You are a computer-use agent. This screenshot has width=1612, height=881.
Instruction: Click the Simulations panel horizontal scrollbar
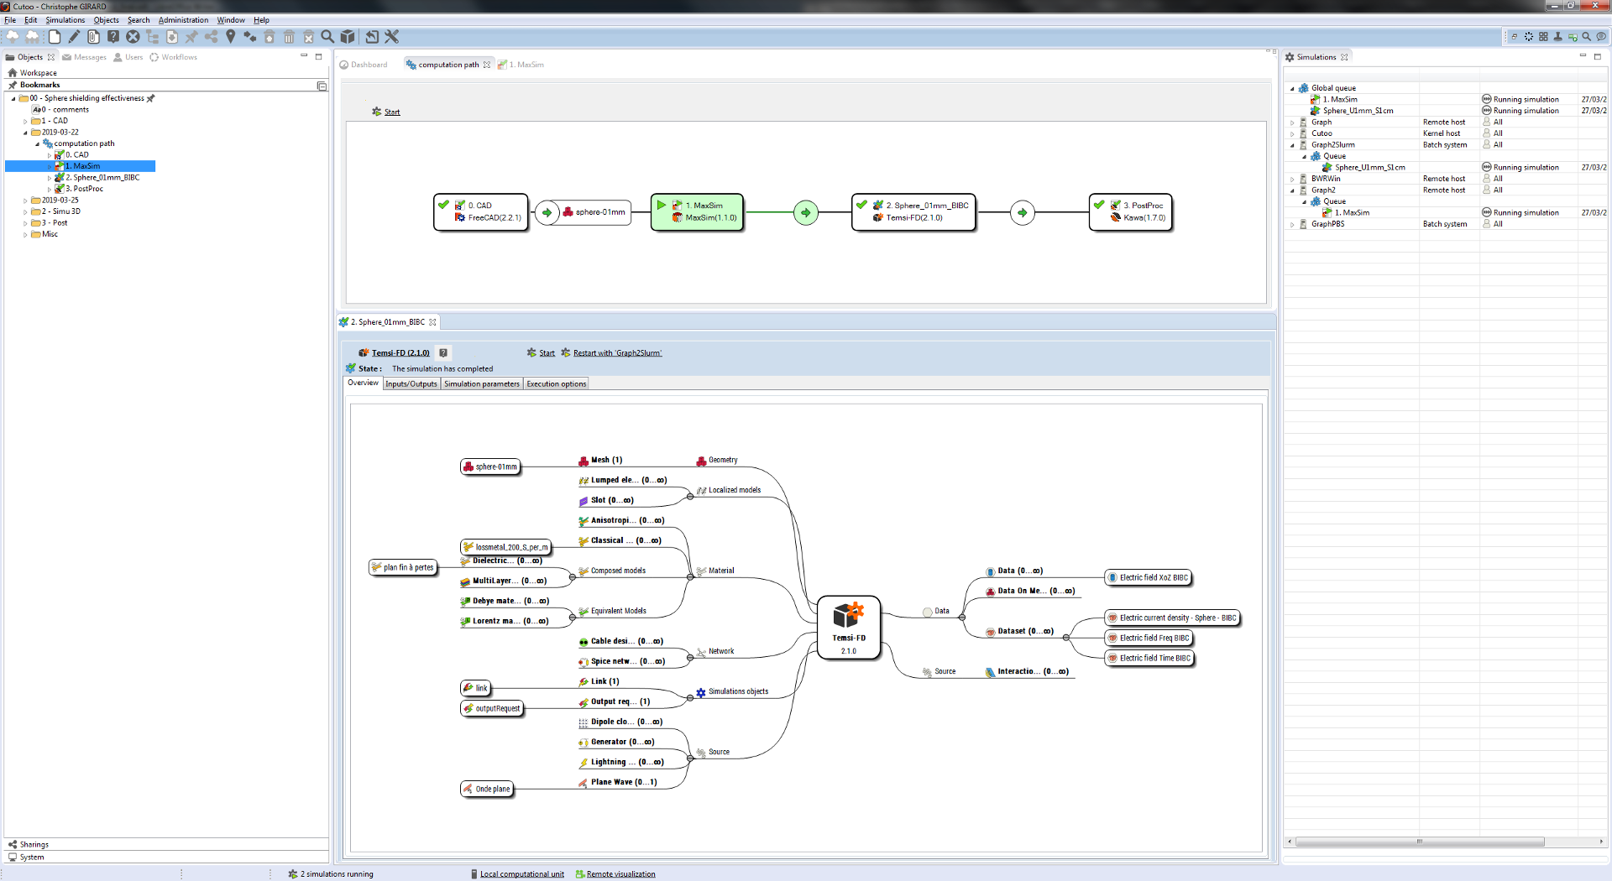1419,842
